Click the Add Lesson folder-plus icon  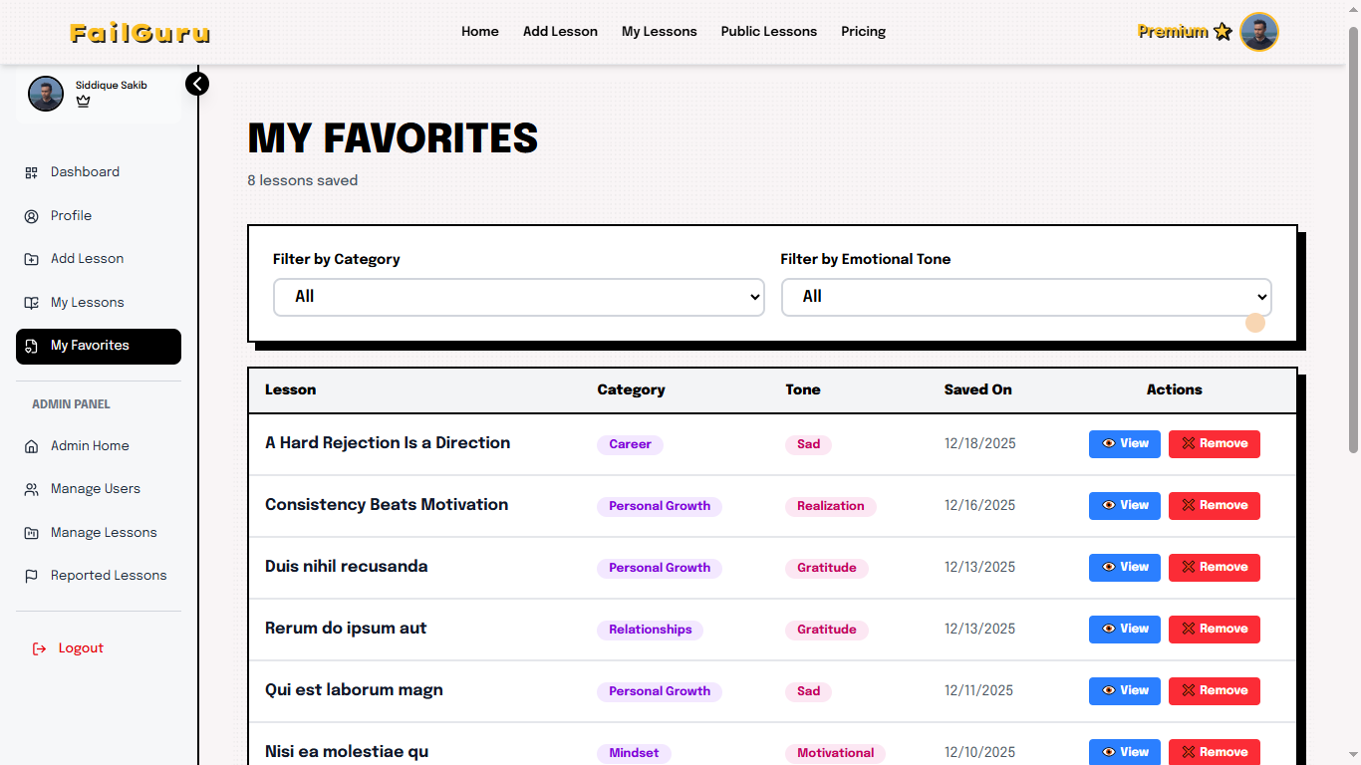pos(31,259)
